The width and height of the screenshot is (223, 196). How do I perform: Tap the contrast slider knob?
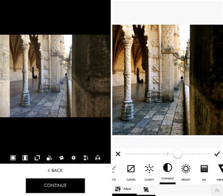point(177,154)
